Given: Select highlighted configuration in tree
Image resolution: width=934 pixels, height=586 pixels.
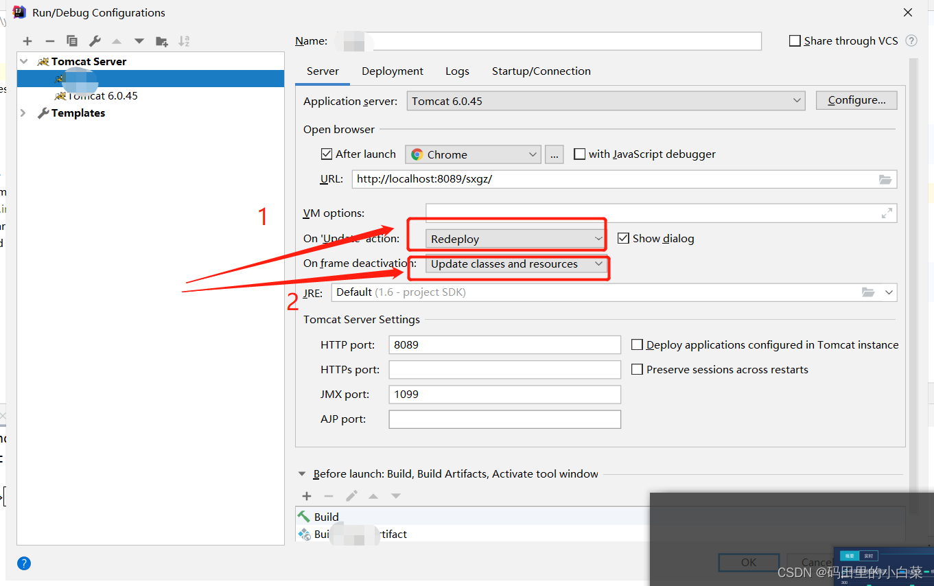Looking at the screenshot, I should pyautogui.click(x=150, y=79).
